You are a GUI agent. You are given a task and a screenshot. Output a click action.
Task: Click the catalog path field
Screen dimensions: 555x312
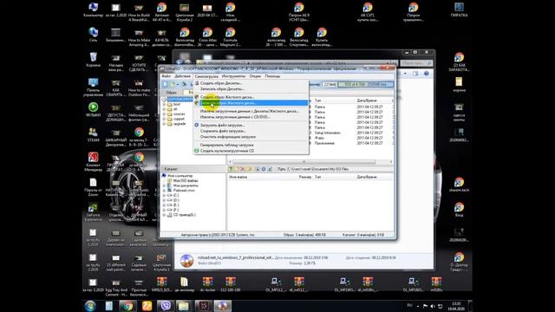point(339,169)
